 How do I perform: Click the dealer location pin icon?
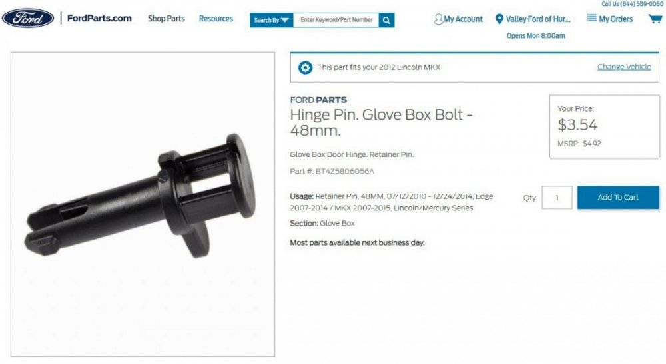pyautogui.click(x=499, y=19)
